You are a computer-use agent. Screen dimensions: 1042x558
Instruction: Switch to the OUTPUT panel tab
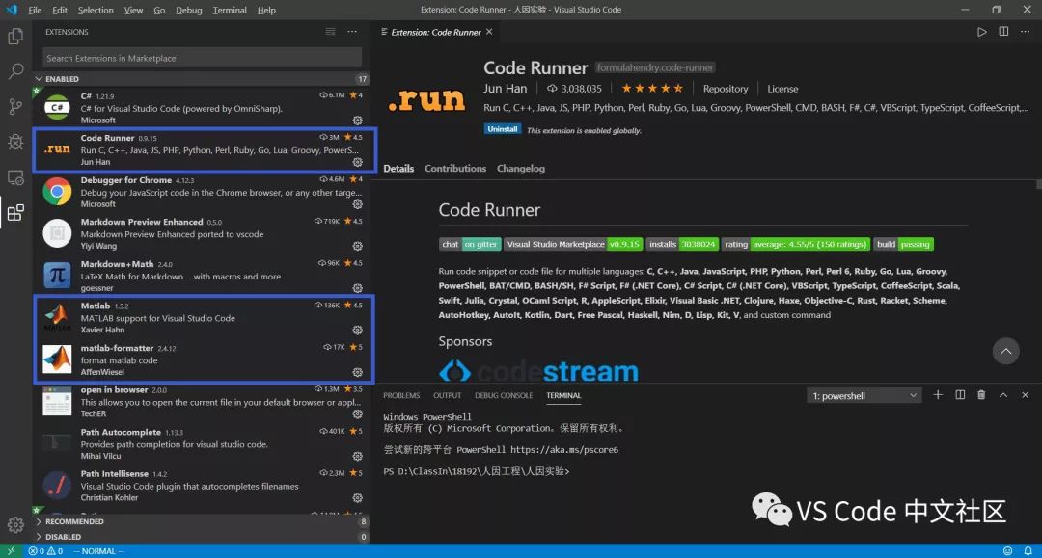click(448, 395)
